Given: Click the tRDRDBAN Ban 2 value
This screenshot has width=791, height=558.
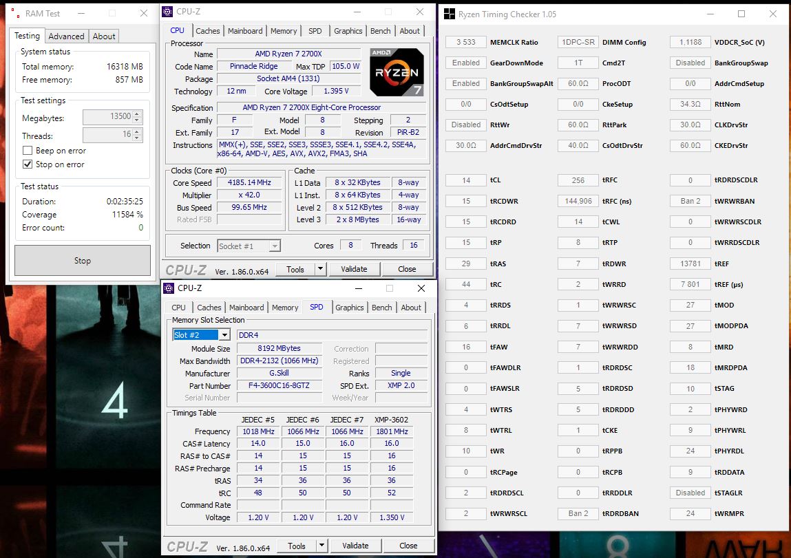Looking at the screenshot, I should click(x=578, y=514).
